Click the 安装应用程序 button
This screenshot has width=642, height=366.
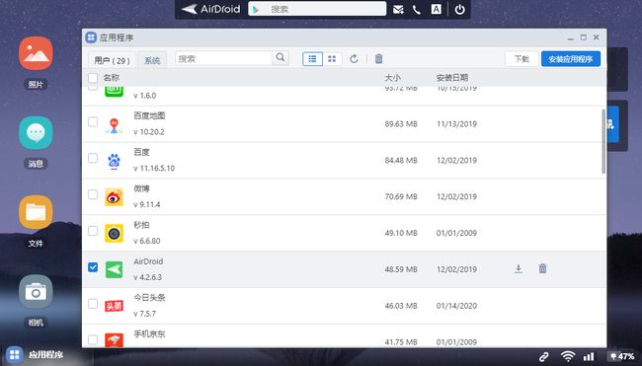click(x=571, y=59)
